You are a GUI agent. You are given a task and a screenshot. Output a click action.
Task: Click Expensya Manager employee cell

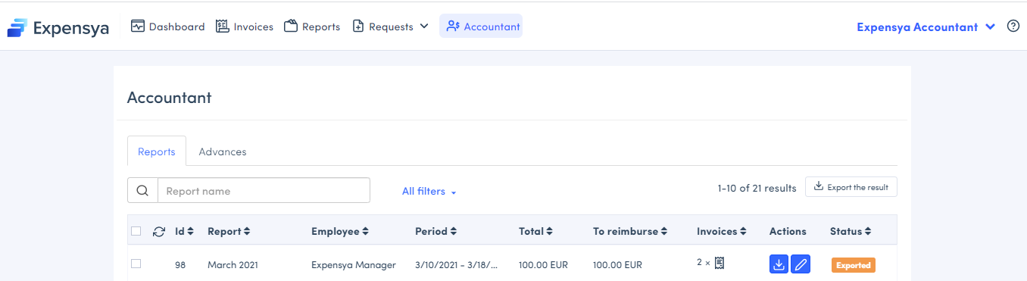coord(354,265)
